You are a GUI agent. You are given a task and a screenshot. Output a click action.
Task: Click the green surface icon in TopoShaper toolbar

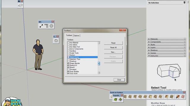coord(115,100)
